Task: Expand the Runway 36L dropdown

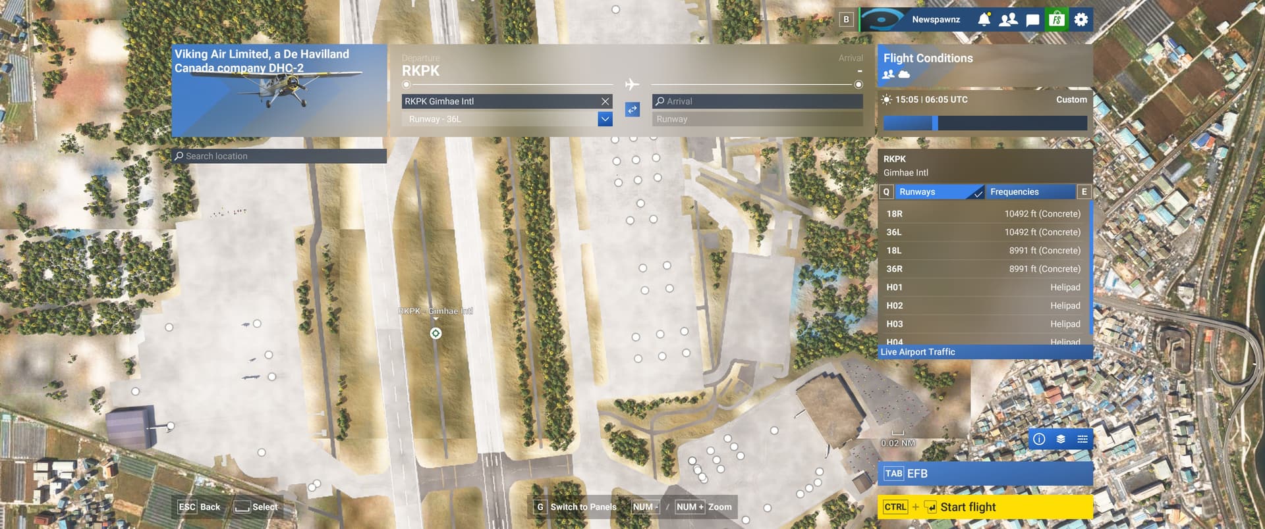Action: pyautogui.click(x=605, y=119)
